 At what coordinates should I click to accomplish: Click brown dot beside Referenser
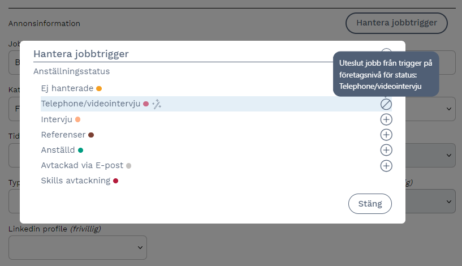[x=91, y=135]
